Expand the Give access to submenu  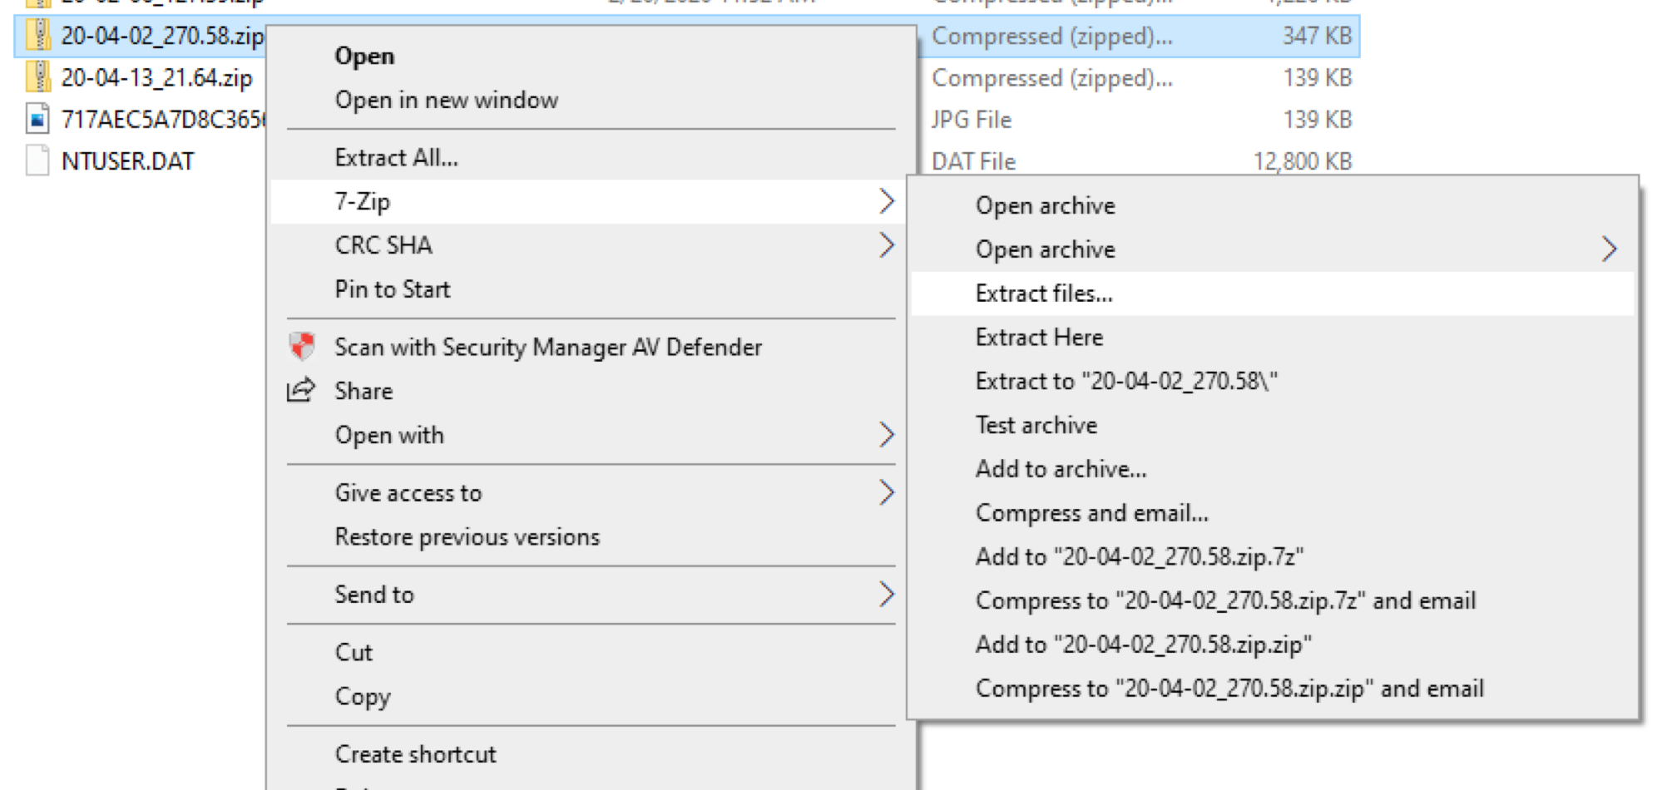click(888, 492)
